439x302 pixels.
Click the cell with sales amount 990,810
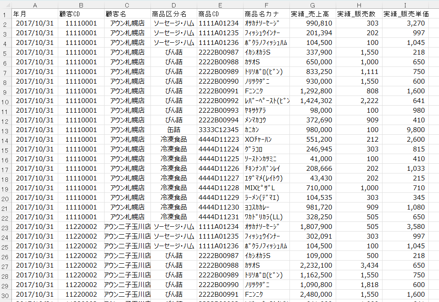[x=312, y=23]
